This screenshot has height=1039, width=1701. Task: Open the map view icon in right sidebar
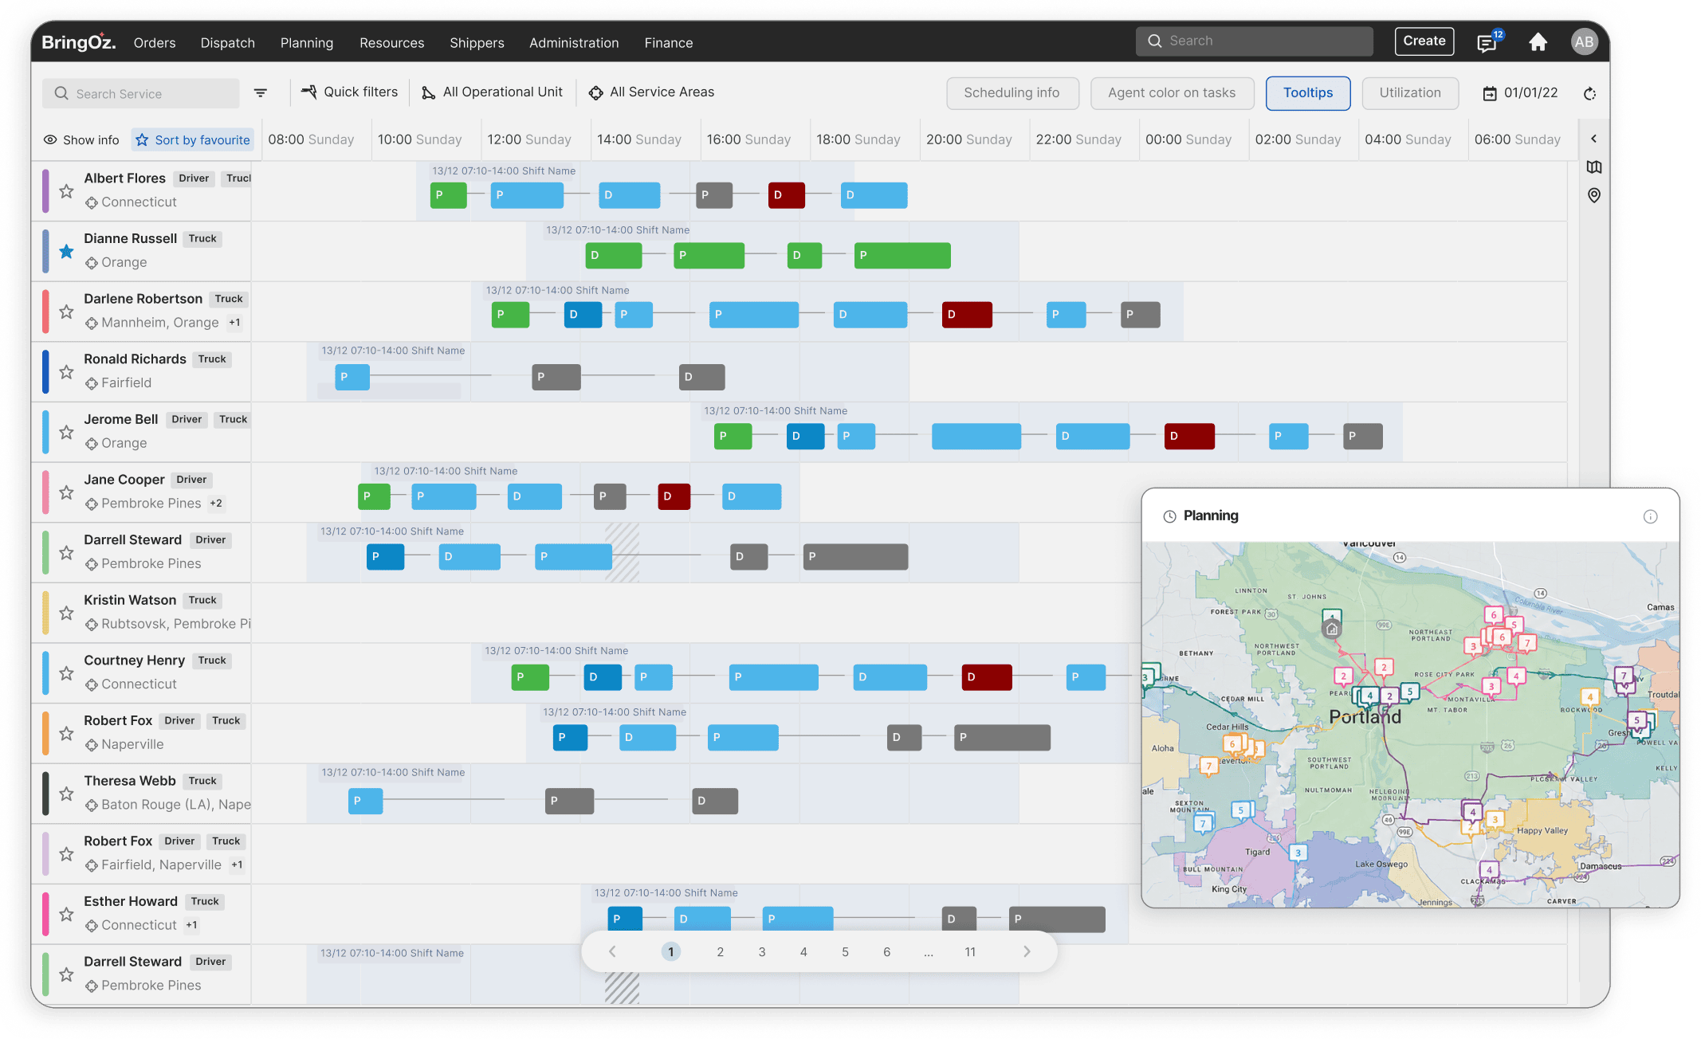pos(1593,167)
